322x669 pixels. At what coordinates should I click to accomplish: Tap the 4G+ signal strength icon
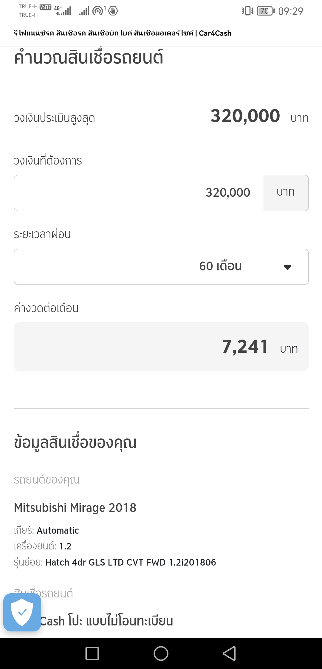tap(63, 11)
